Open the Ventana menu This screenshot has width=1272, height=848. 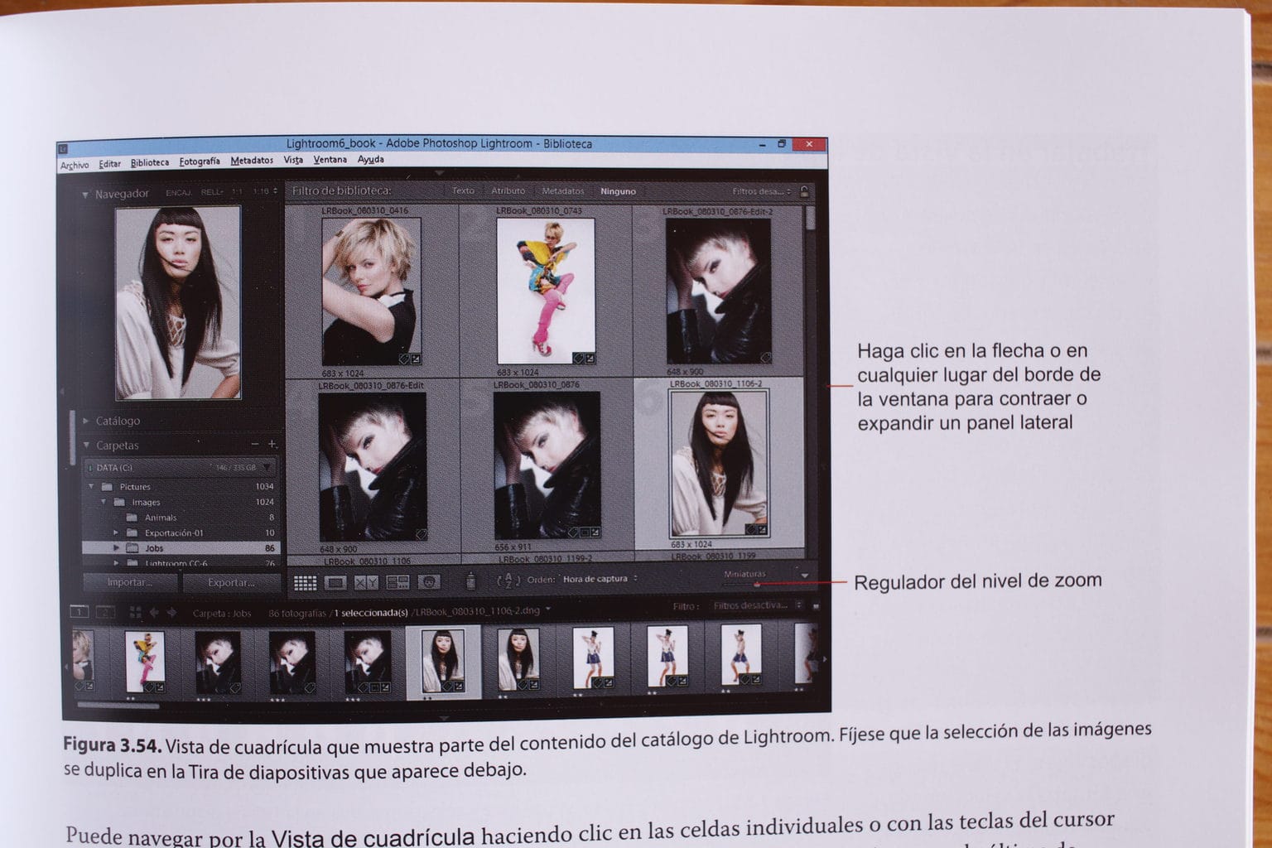pyautogui.click(x=330, y=160)
